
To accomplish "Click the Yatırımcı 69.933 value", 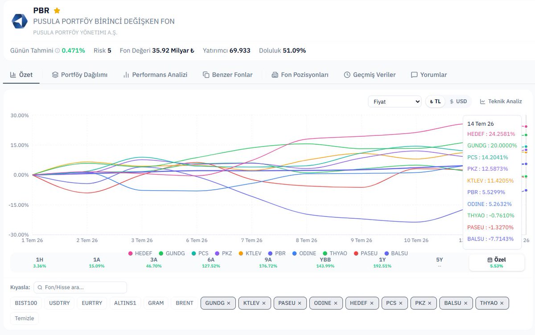I will [240, 51].
